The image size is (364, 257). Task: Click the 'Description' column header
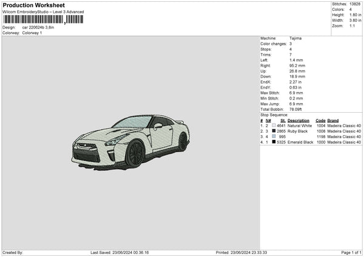298,121
